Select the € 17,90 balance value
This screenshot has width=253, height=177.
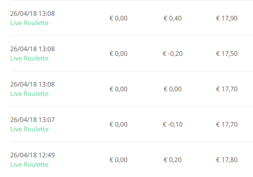(227, 18)
